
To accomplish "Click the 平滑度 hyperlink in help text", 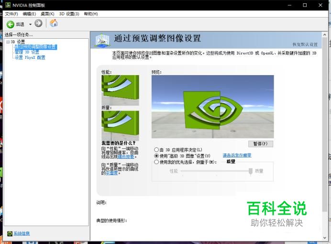I will click(x=111, y=173).
